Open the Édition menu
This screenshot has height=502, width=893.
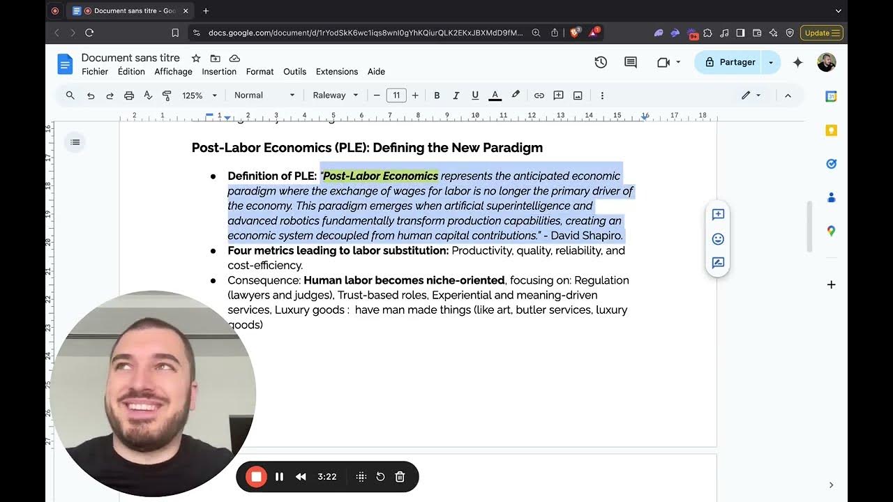point(131,71)
